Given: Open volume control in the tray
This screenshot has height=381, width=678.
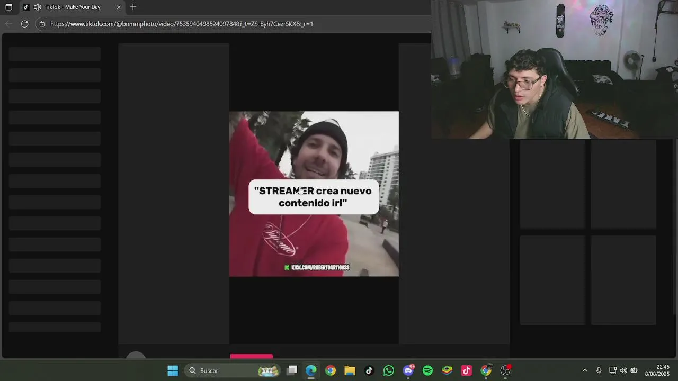Looking at the screenshot, I should [x=623, y=370].
